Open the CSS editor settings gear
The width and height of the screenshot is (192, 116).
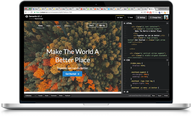(125, 60)
